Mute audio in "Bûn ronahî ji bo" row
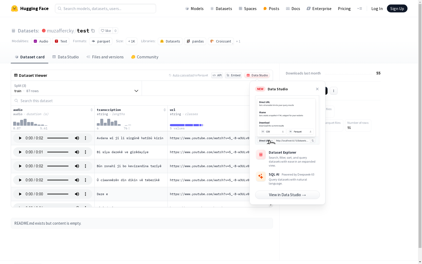Screen dimensions: 422x264 pos(77,166)
